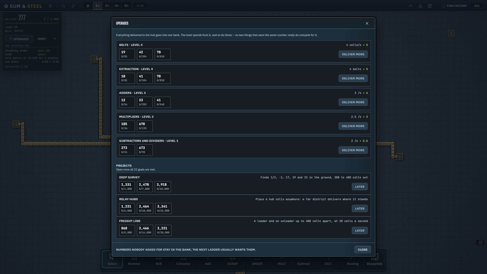Image resolution: width=487 pixels, height=274 pixels.
Task: Deliver more for Subtractors and Dividers
Action: [353, 150]
